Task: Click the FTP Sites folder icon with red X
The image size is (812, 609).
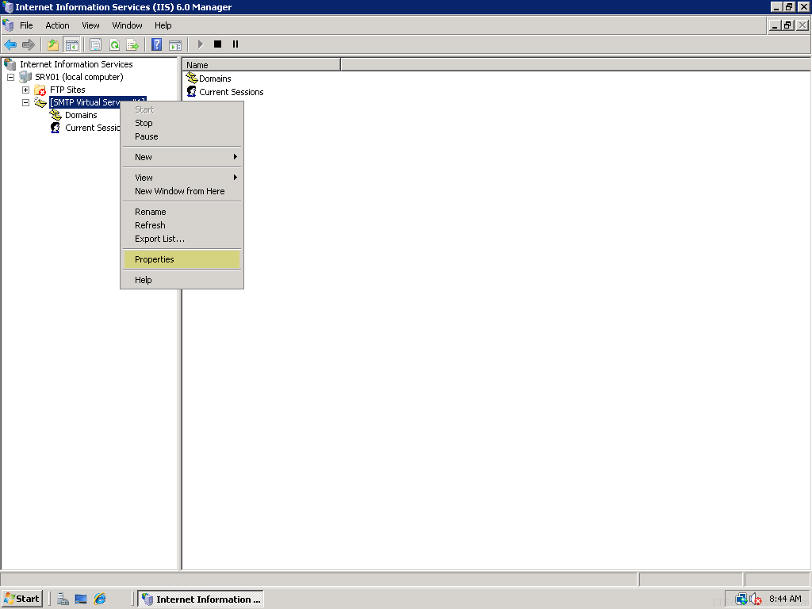Action: (x=40, y=90)
